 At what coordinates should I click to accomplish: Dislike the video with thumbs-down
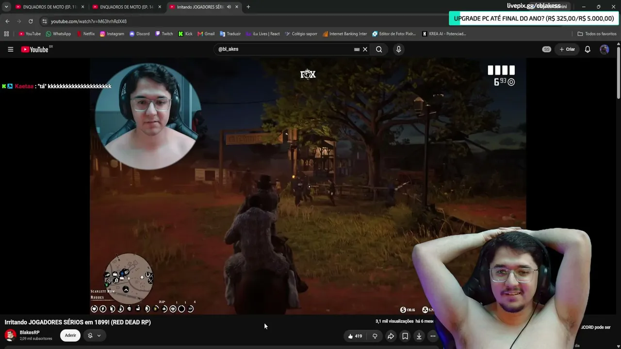pyautogui.click(x=375, y=336)
